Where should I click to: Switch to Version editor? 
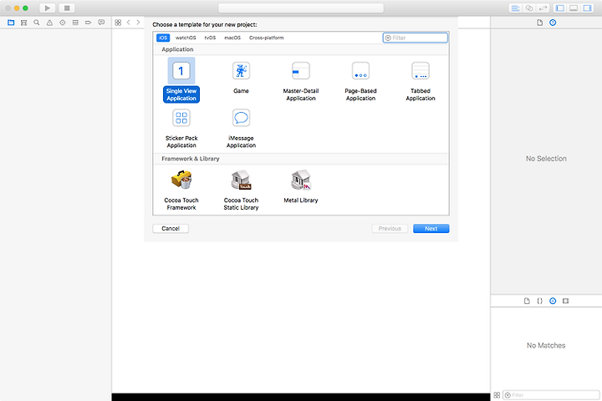coord(543,8)
